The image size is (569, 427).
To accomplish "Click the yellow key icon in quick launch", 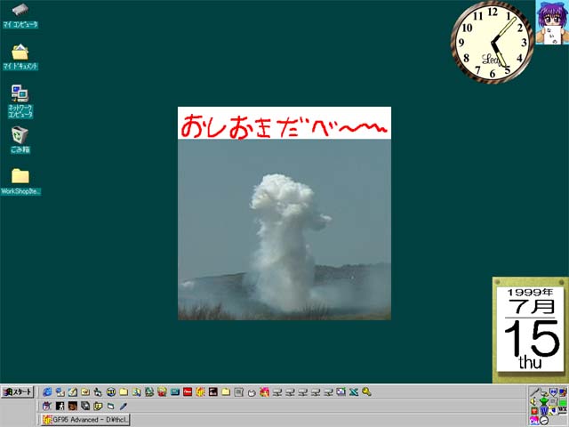I will pyautogui.click(x=366, y=391).
